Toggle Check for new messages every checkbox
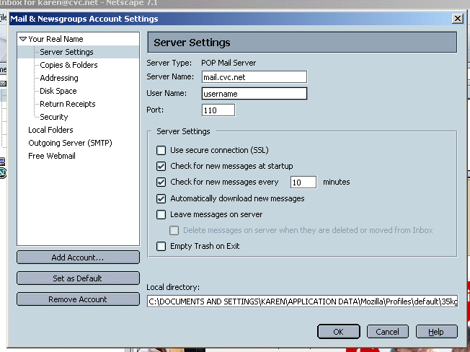Screen dimensions: 470x352 [x=161, y=182]
